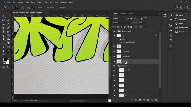The image size is (191, 107).
Task: Open the Image menu
Action: click(20, 2)
